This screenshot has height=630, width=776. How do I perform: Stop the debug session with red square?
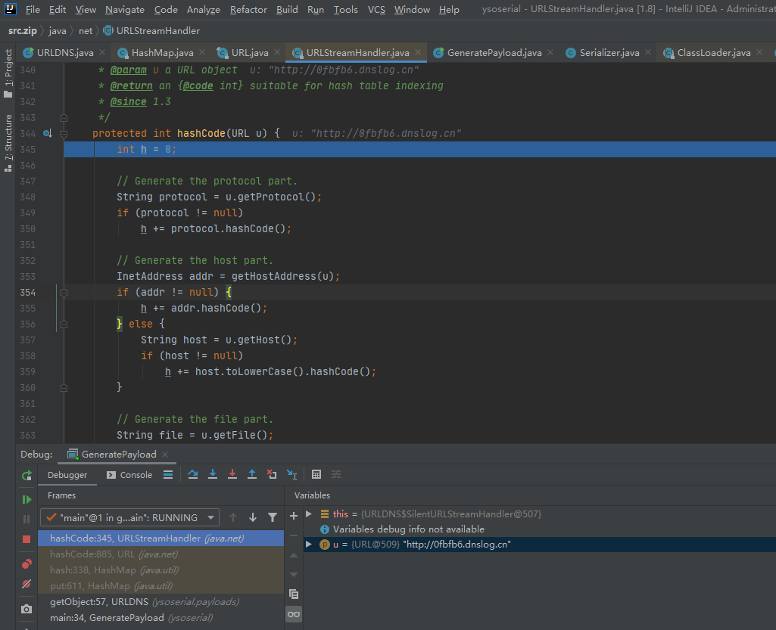coord(26,538)
